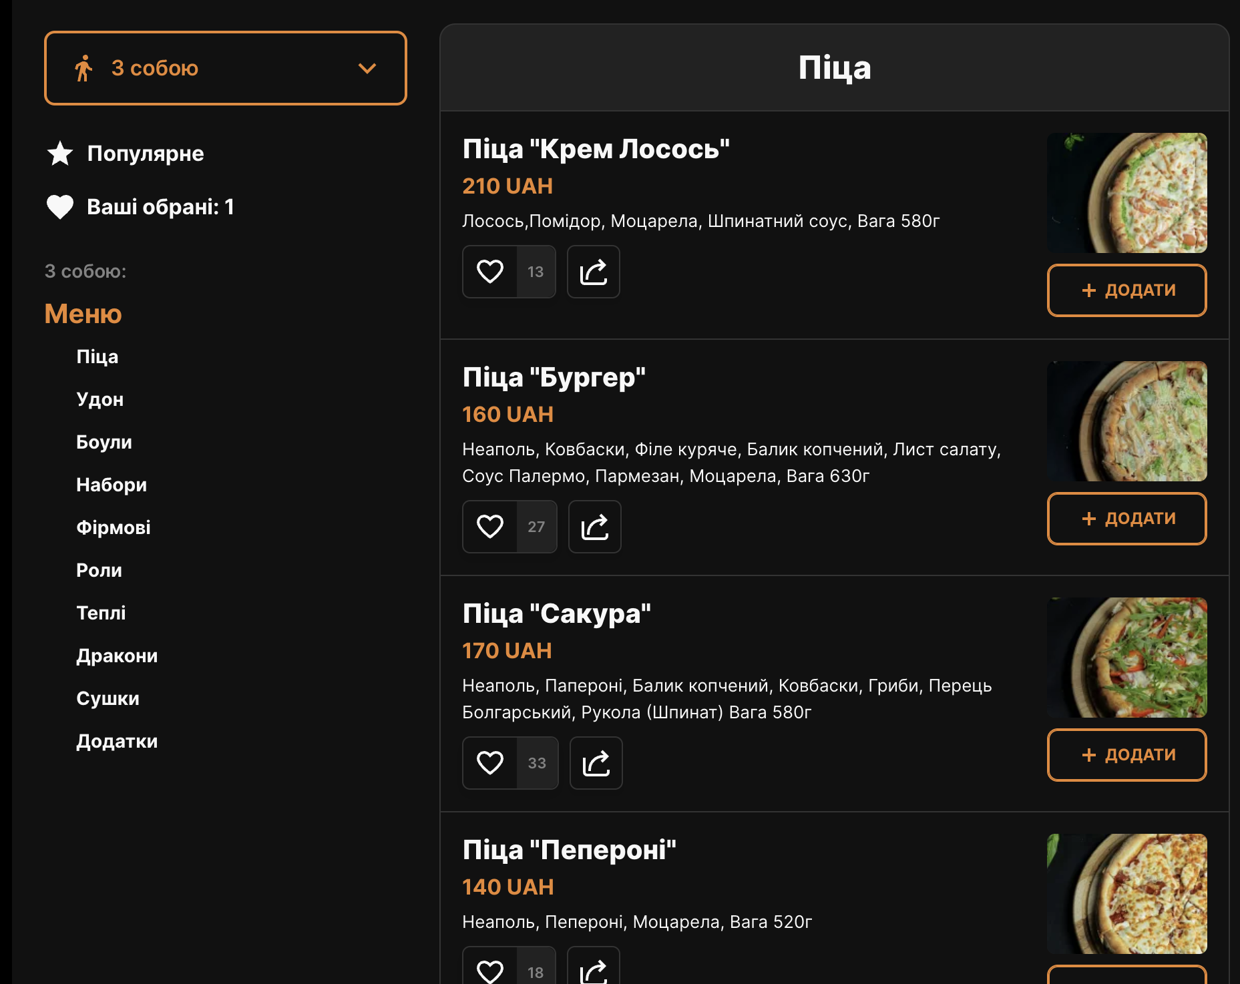Open the "З собою" delivery type dropdown
The image size is (1240, 984).
(x=226, y=68)
